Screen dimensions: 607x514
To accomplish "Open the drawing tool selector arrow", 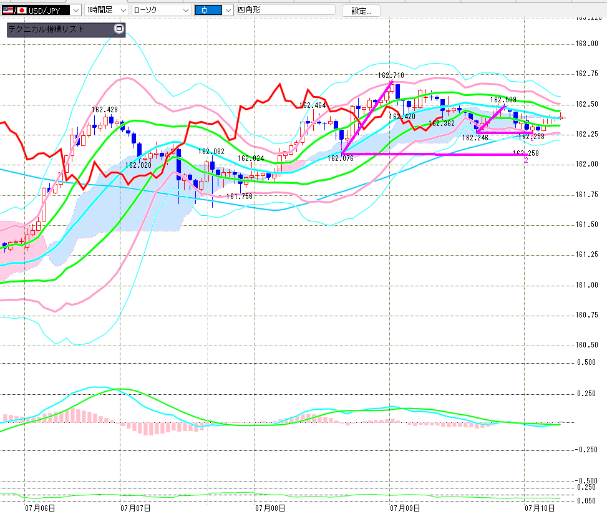I will pyautogui.click(x=228, y=11).
